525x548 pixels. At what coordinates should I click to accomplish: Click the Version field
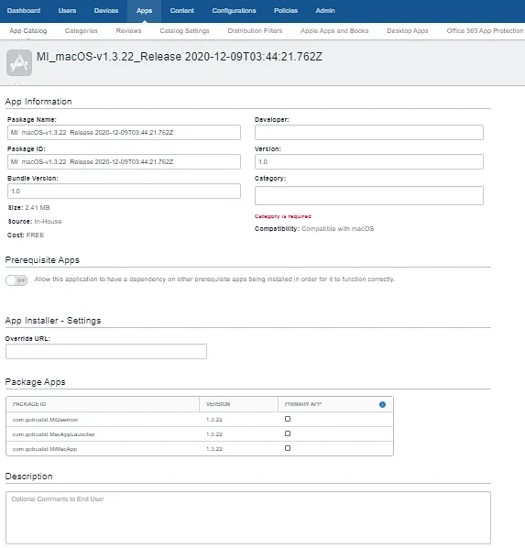(x=369, y=162)
